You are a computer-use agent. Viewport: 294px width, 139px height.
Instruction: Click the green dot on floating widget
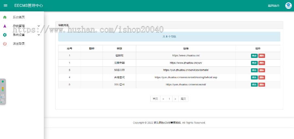[x=3, y=81]
